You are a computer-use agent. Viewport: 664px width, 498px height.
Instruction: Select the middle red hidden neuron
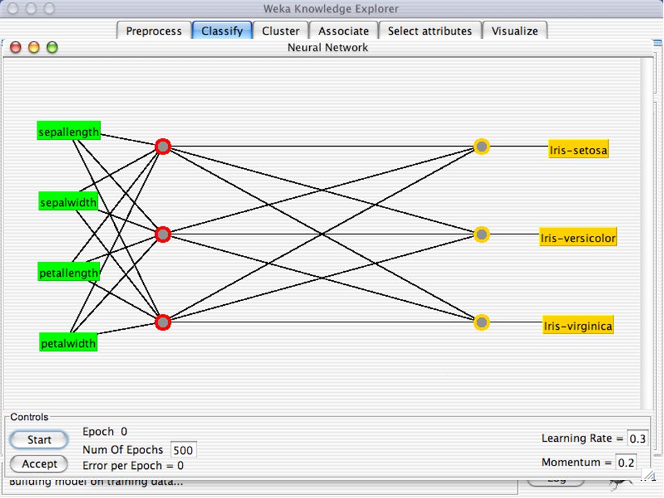pos(163,234)
